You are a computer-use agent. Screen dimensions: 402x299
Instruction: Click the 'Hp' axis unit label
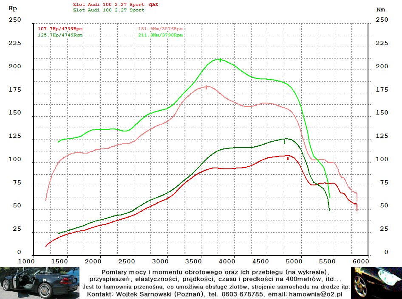pyautogui.click(x=13, y=8)
